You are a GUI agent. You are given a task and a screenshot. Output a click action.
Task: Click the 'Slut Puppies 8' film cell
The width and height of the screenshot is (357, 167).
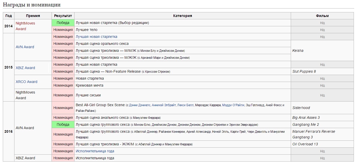(x=322, y=71)
